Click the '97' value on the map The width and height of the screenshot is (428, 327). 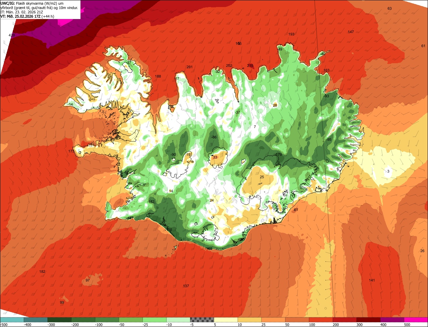88,280
